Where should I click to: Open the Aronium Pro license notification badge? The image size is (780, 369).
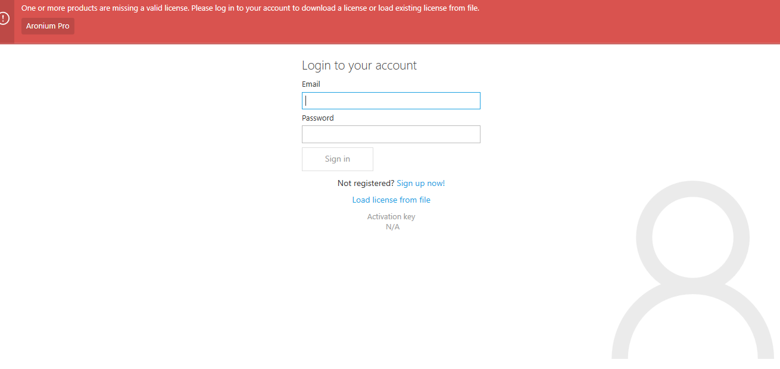point(48,26)
